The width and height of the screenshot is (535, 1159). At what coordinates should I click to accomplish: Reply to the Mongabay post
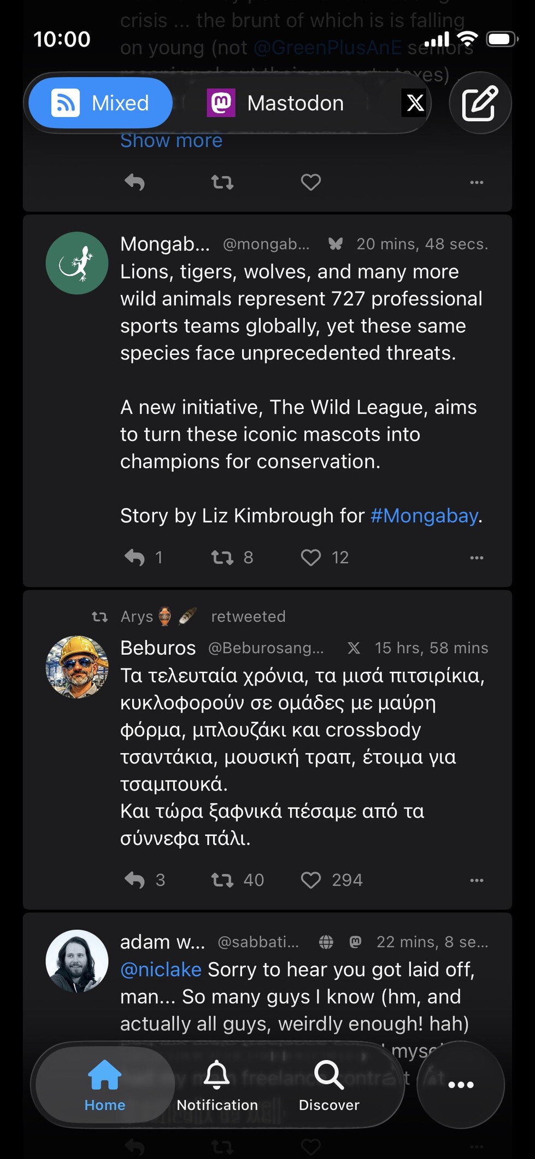point(134,557)
